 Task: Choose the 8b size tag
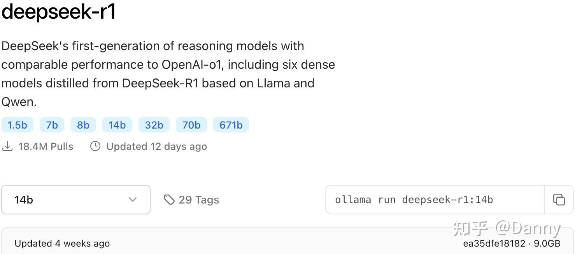coord(83,125)
